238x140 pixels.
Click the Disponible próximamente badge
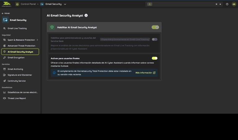pyautogui.click(x=125, y=39)
